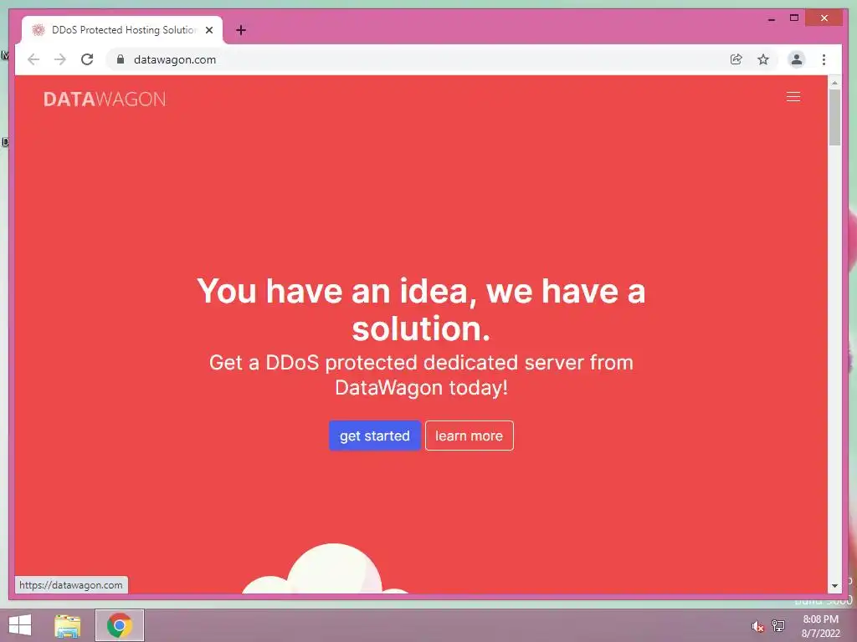Open the Windows Start menu
The width and height of the screenshot is (857, 642).
point(20,625)
